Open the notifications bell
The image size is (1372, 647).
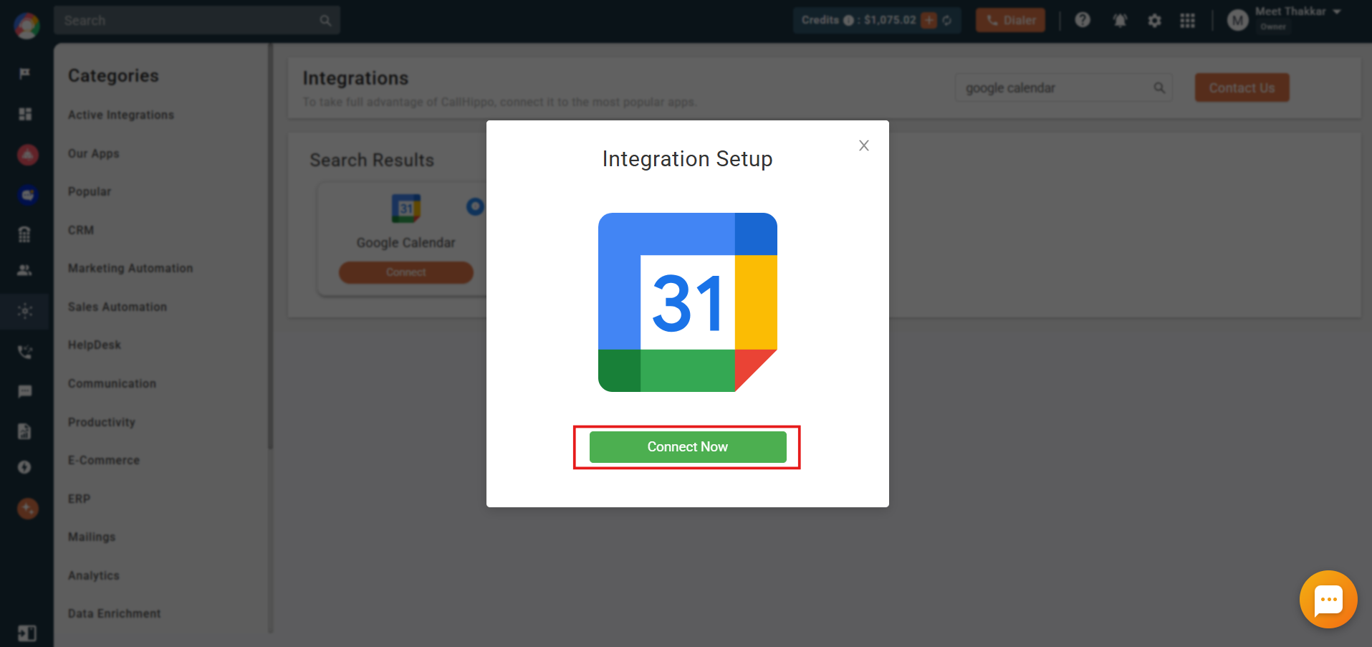1120,21
